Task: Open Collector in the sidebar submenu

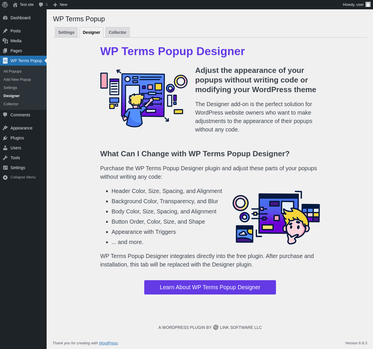Action: click(11, 104)
